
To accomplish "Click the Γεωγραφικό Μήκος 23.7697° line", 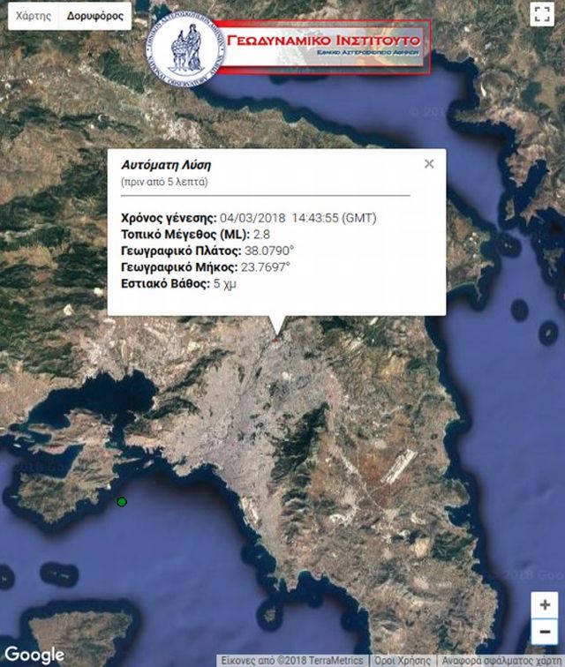I will [205, 266].
